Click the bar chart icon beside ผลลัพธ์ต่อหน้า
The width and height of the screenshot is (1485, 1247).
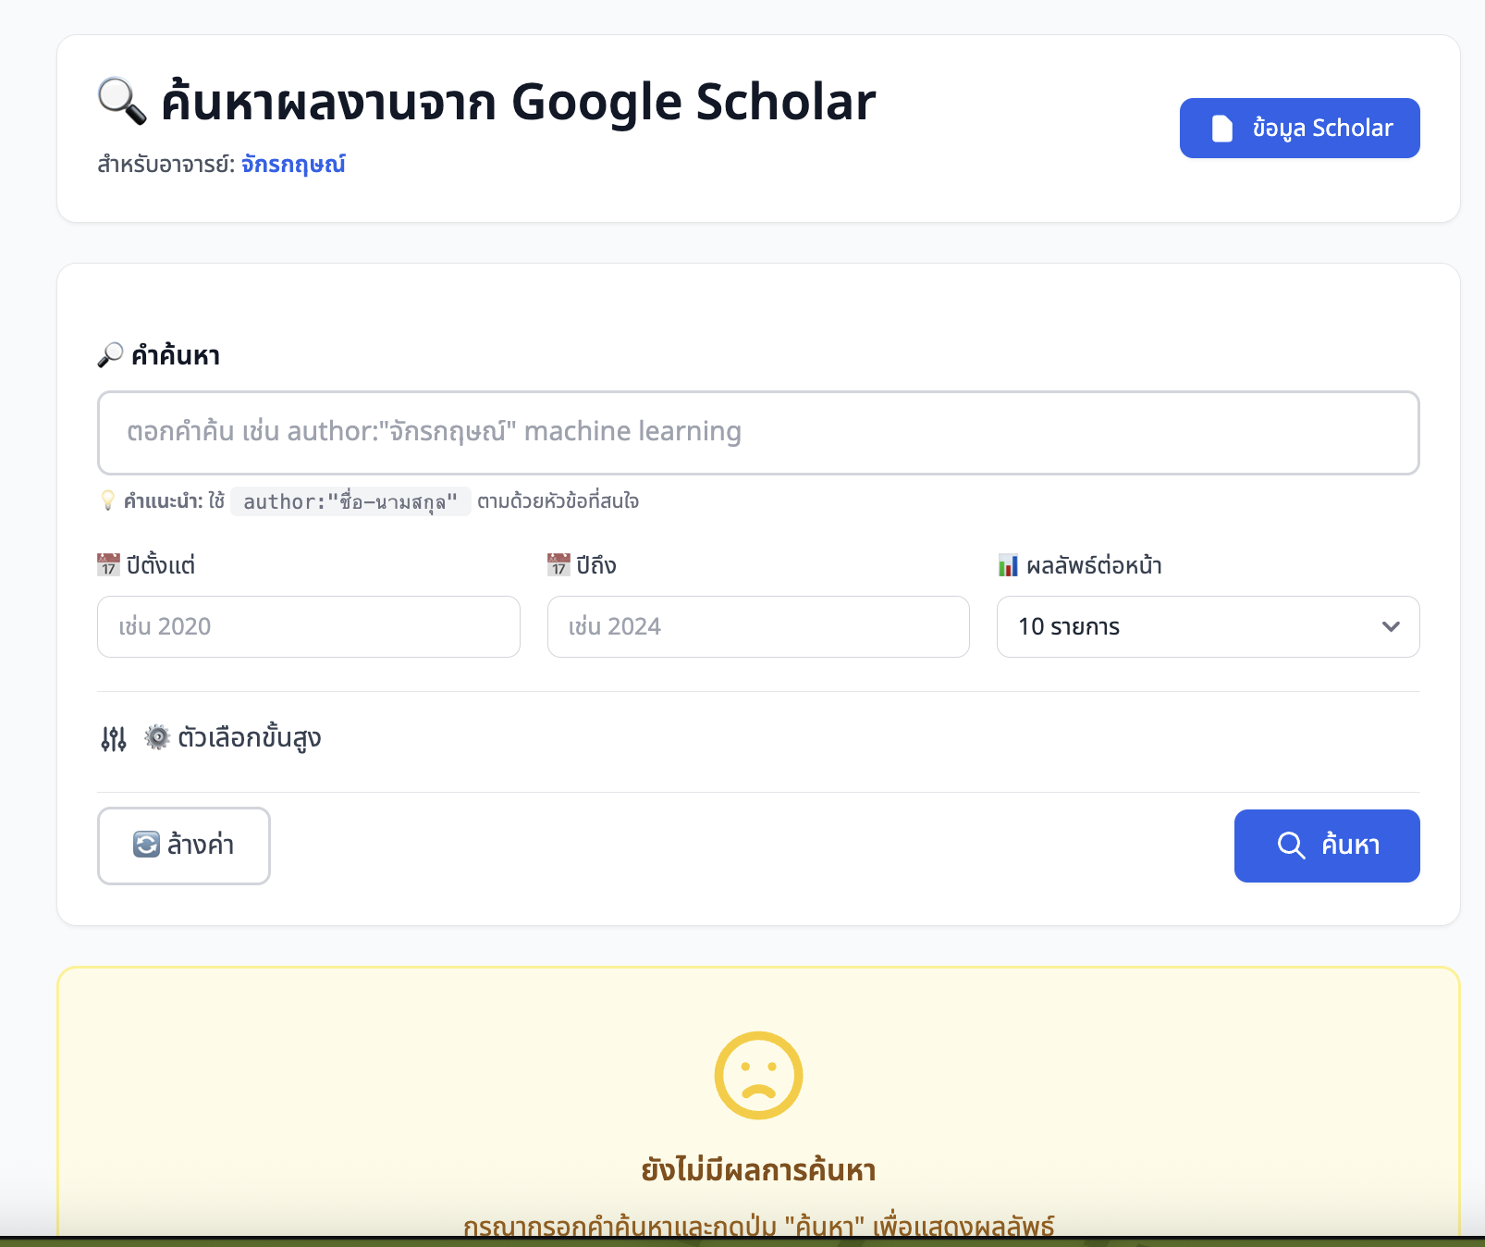[x=1008, y=564]
